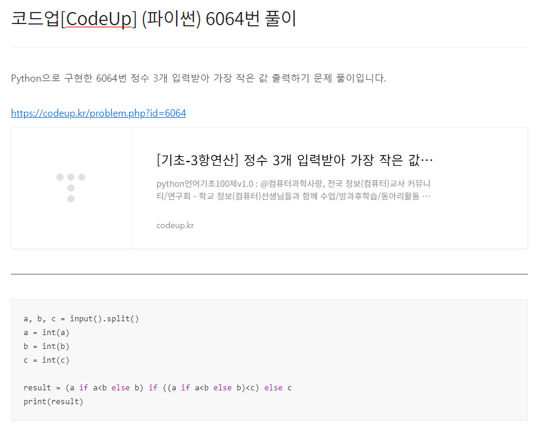Viewport: 537px width, 439px height.
Task: Click the link preview card title '[기초-3항연산]'
Action: 295,160
